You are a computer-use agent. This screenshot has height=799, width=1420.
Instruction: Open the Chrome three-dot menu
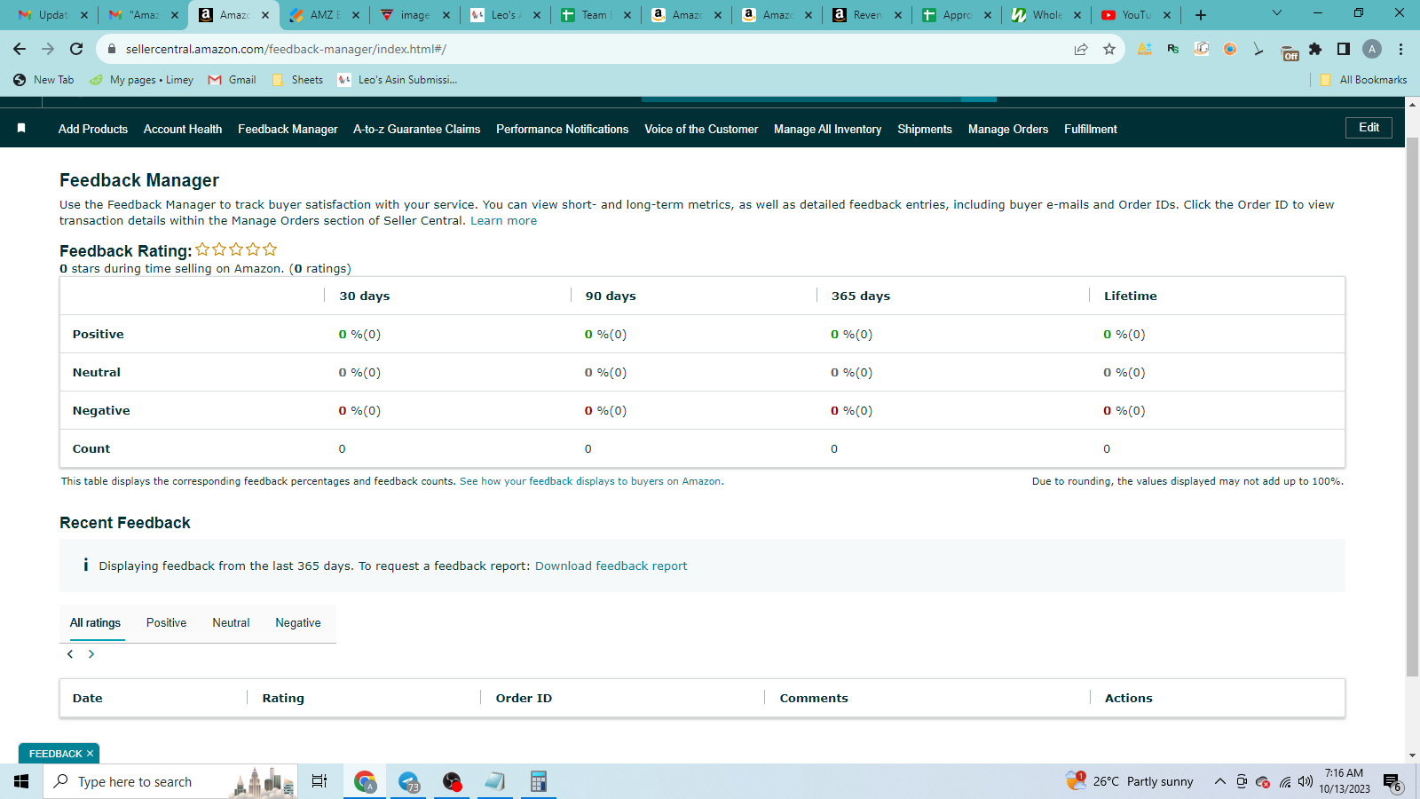pos(1400,49)
